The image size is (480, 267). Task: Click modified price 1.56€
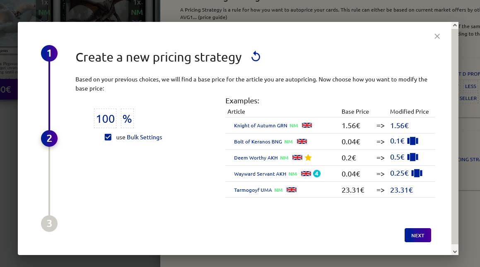coord(399,126)
